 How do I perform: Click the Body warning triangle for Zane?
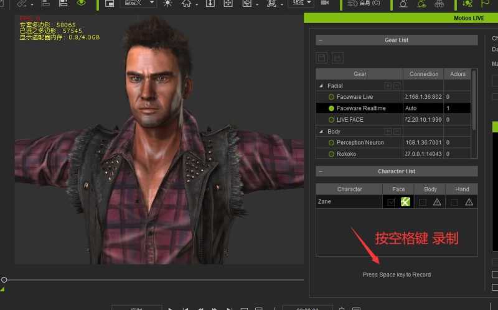click(437, 202)
